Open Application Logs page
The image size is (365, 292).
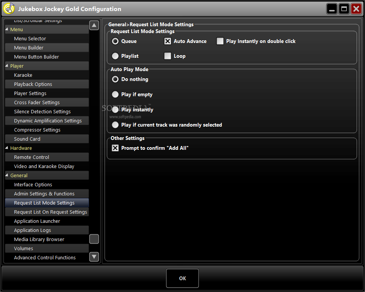[x=47, y=230]
